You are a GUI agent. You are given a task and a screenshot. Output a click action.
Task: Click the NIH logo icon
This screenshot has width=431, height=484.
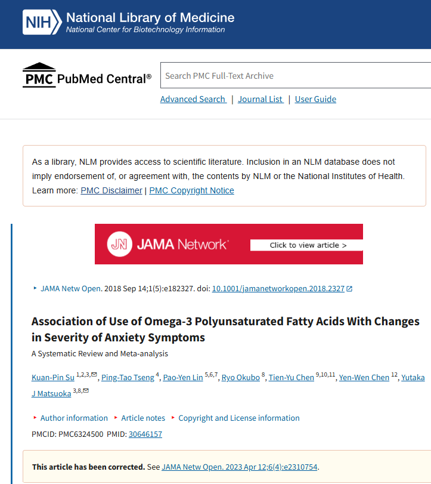(x=42, y=22)
